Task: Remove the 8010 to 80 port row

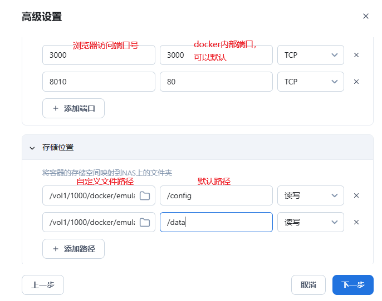Action: point(356,82)
